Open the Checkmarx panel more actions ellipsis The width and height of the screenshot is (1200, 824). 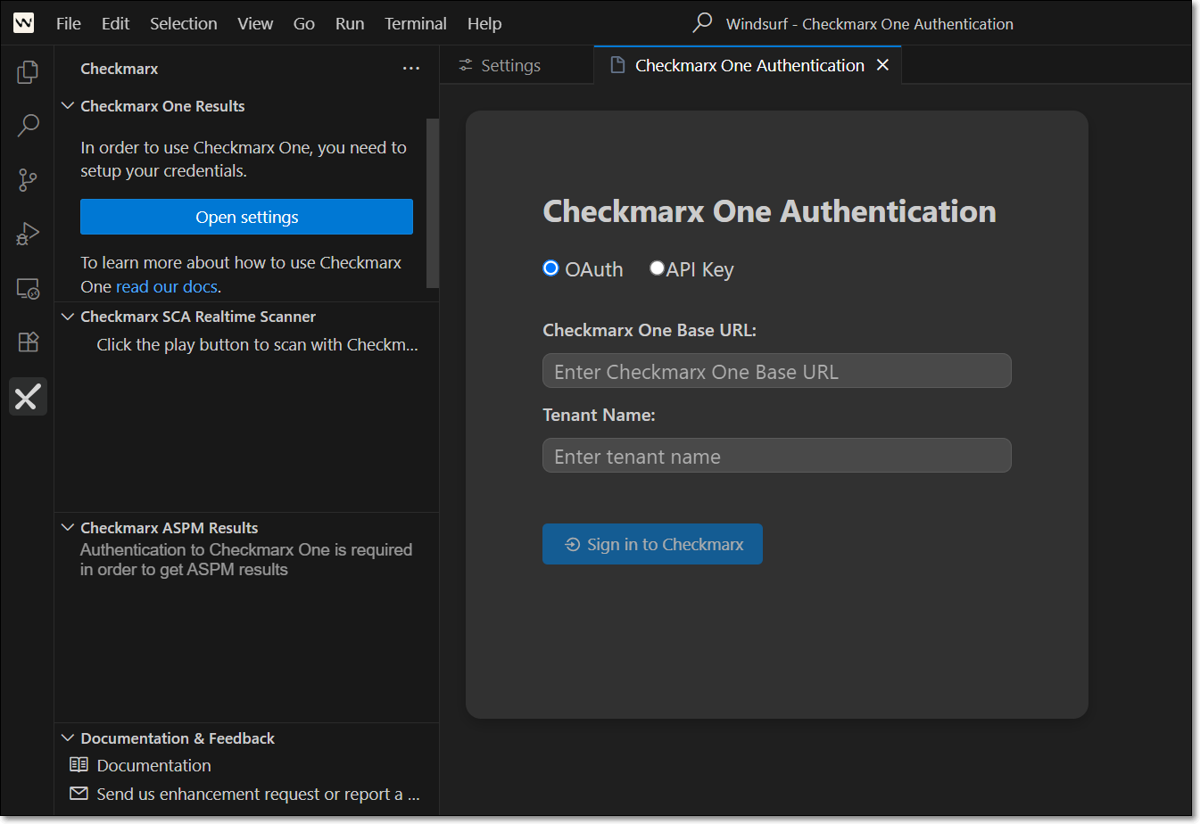(410, 69)
